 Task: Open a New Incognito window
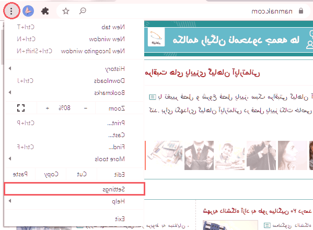click(x=74, y=51)
